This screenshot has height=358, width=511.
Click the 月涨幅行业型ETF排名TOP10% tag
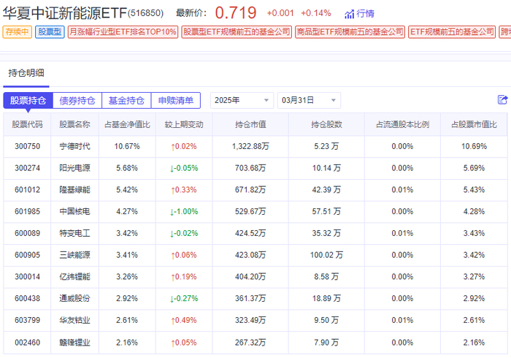coord(123,32)
